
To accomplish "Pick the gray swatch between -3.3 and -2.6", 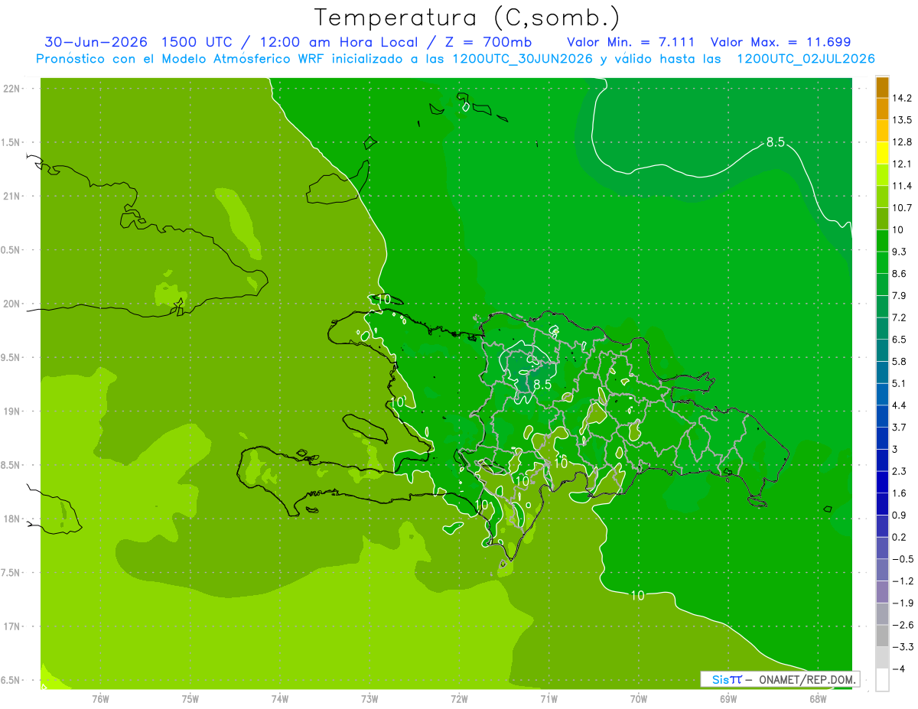I will [882, 636].
